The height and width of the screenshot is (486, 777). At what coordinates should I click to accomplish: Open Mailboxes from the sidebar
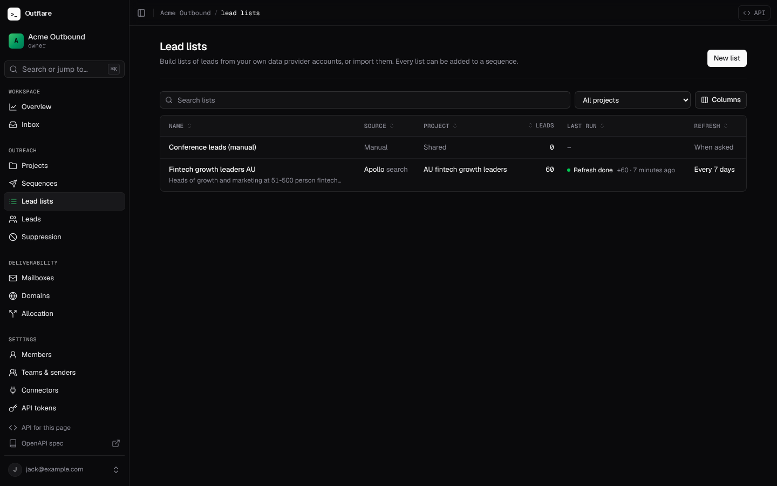[x=65, y=278]
